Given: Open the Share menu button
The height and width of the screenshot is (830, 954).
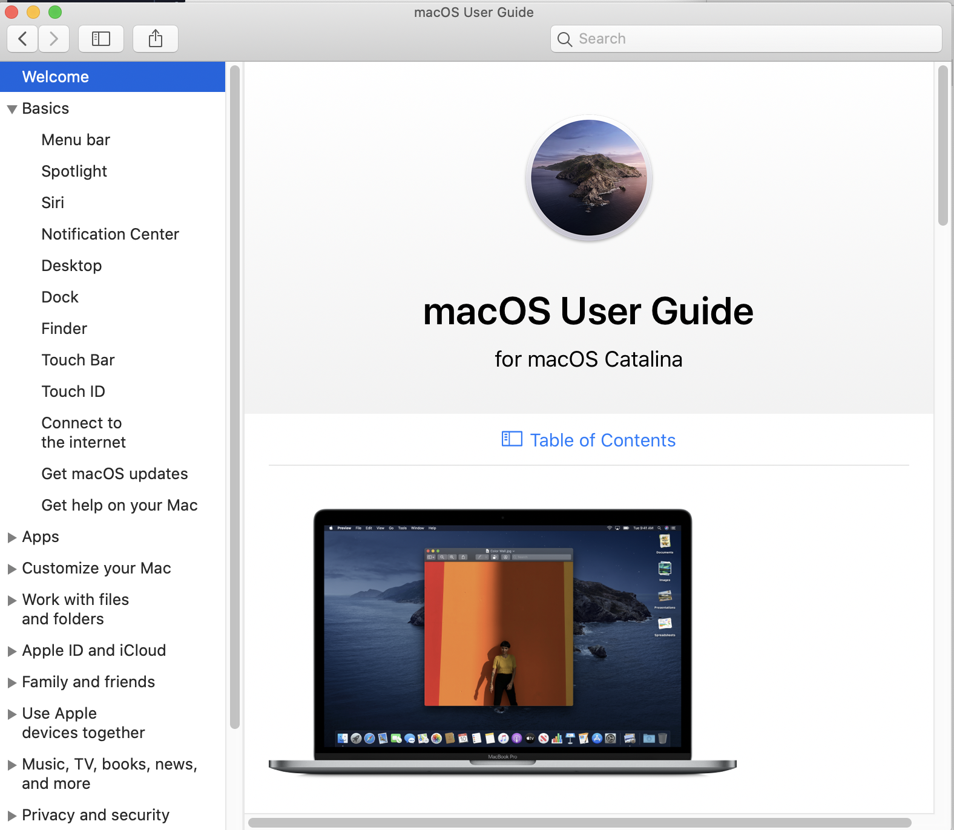Looking at the screenshot, I should pyautogui.click(x=156, y=39).
